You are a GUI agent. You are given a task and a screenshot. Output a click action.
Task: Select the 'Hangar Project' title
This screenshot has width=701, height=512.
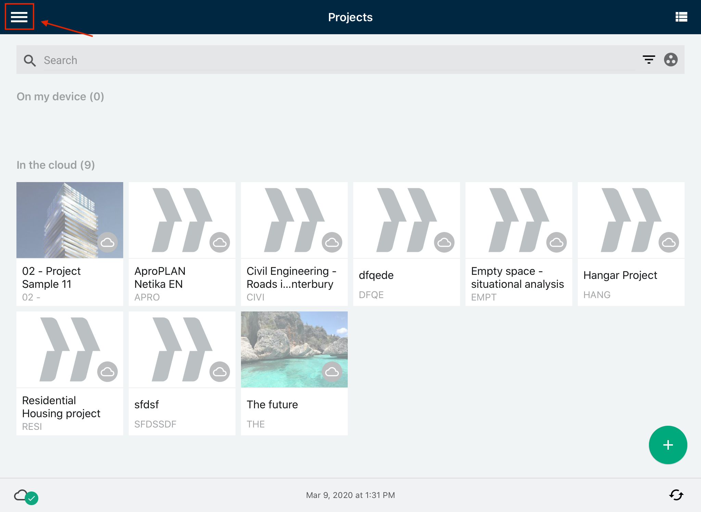coord(620,275)
